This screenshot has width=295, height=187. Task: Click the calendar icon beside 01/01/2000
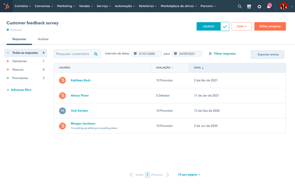tap(135, 53)
